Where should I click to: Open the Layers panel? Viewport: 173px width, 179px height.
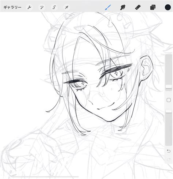tap(153, 7)
